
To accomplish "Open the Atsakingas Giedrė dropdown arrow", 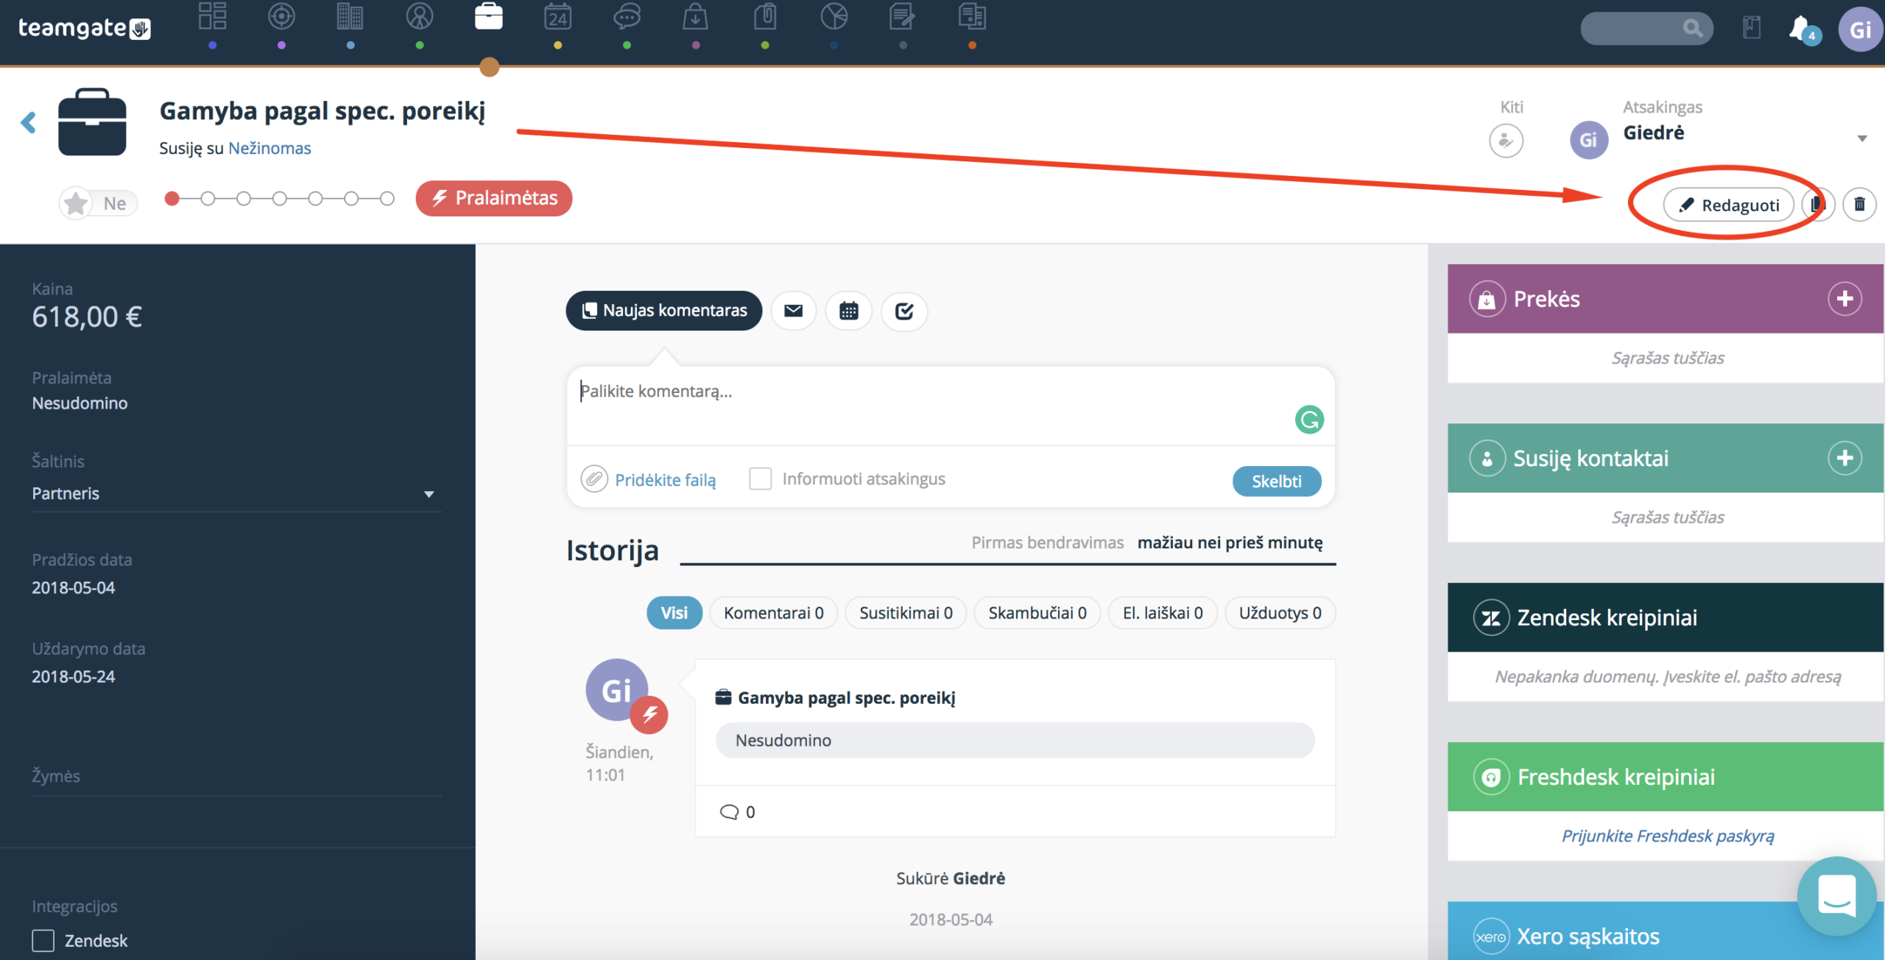I will (x=1862, y=138).
